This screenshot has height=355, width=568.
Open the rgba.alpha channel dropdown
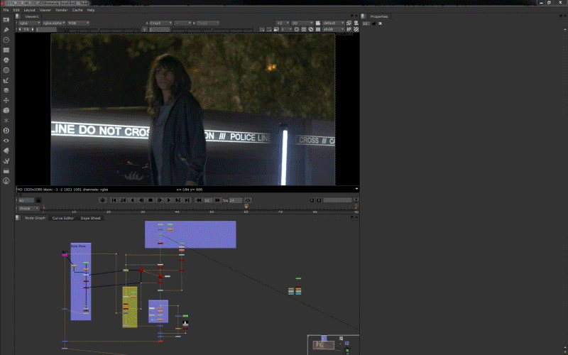coord(54,23)
